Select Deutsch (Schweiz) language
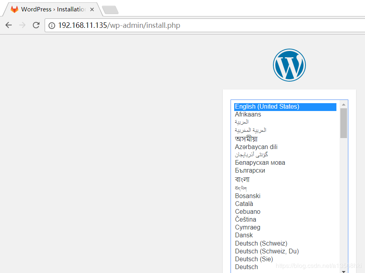 point(285,244)
